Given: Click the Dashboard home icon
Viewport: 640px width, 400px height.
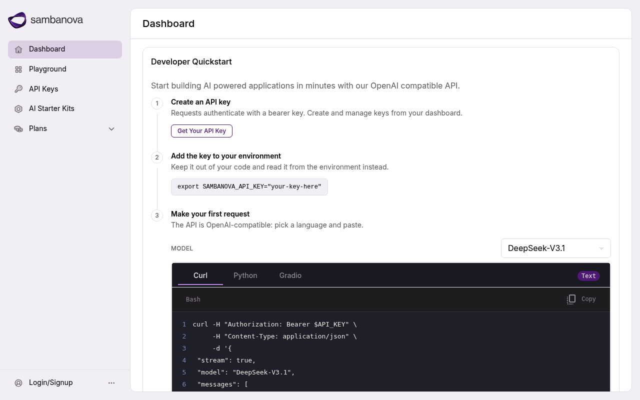Looking at the screenshot, I should [x=18, y=49].
